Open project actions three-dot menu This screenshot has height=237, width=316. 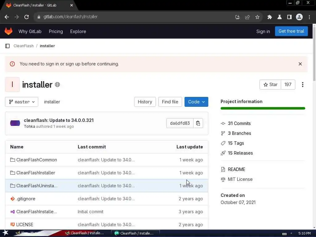coord(302,85)
